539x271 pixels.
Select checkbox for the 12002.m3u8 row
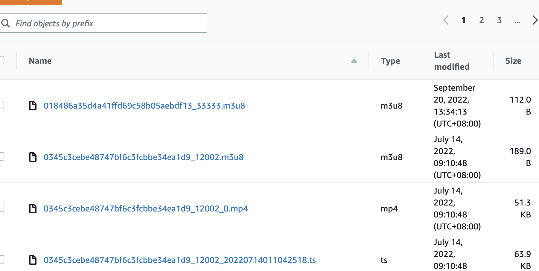1,156
